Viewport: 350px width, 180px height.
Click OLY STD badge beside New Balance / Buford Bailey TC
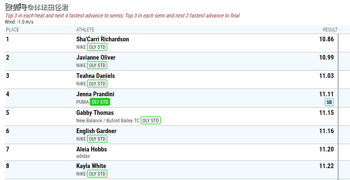tap(150, 121)
